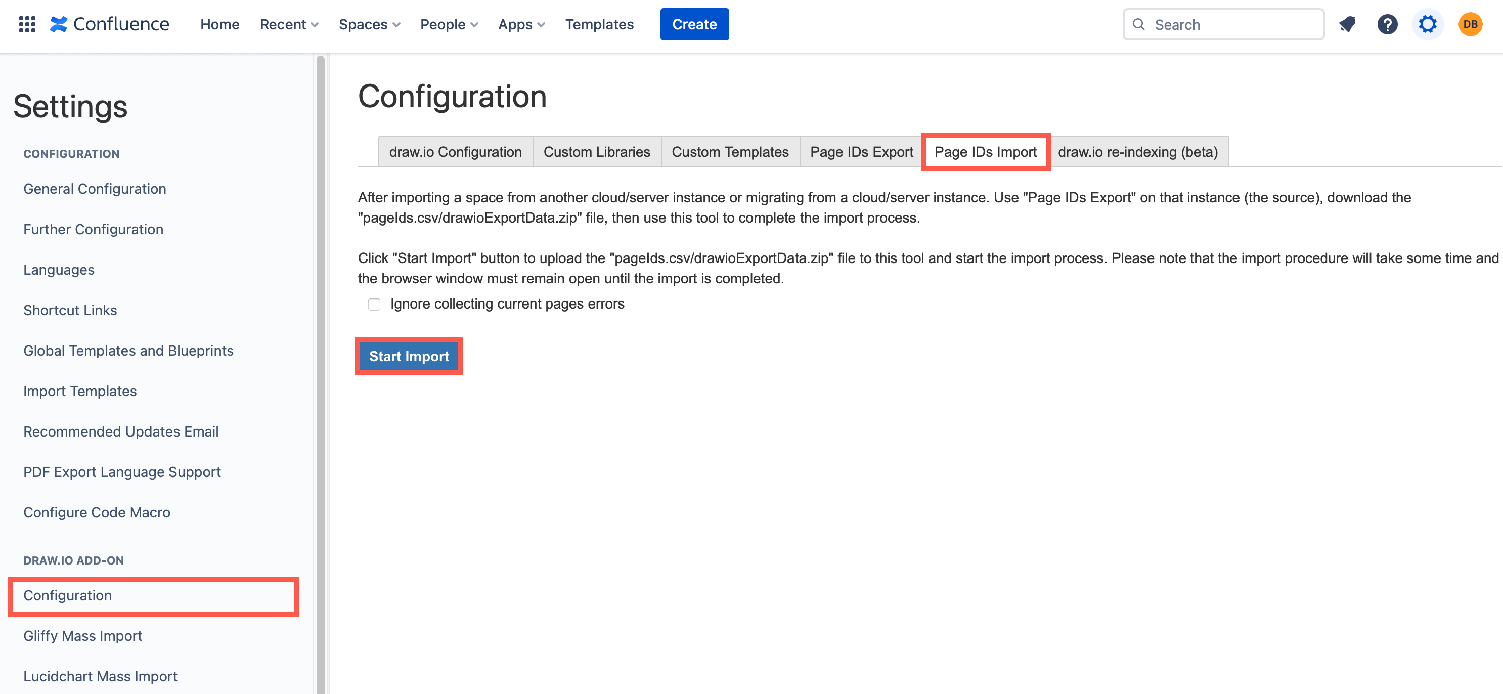Enable Ignore collecting current pages errors
This screenshot has width=1503, height=694.
(x=374, y=303)
